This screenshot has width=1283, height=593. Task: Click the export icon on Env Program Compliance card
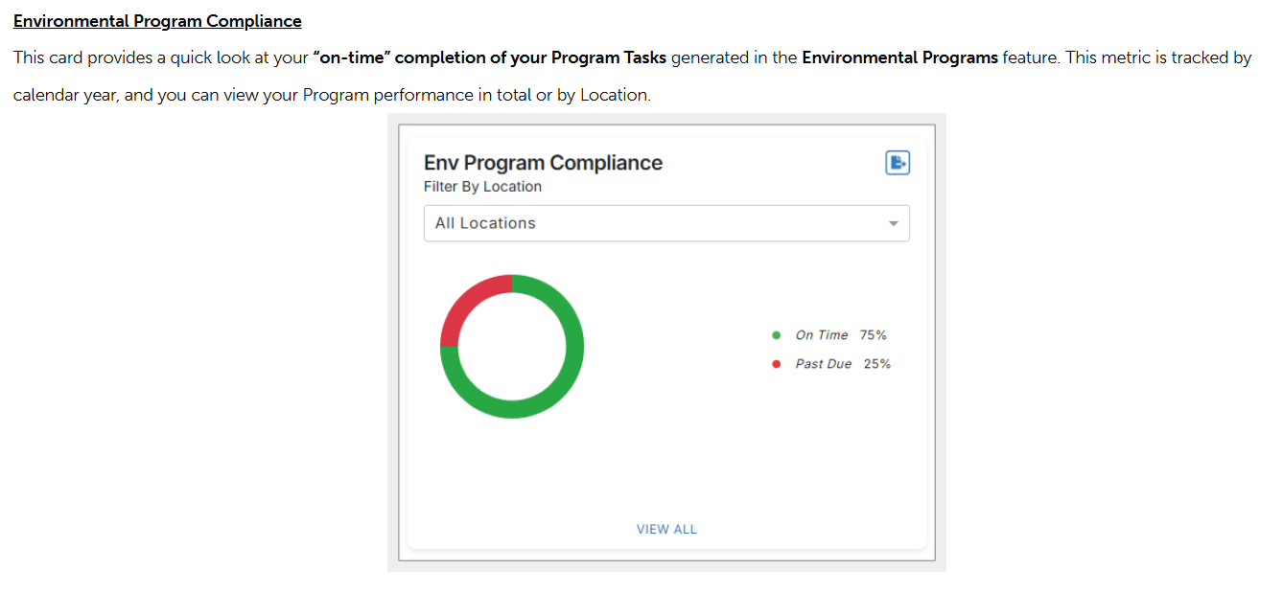[897, 163]
